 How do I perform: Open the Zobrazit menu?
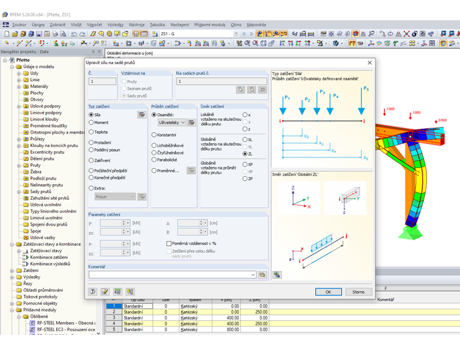pos(57,25)
